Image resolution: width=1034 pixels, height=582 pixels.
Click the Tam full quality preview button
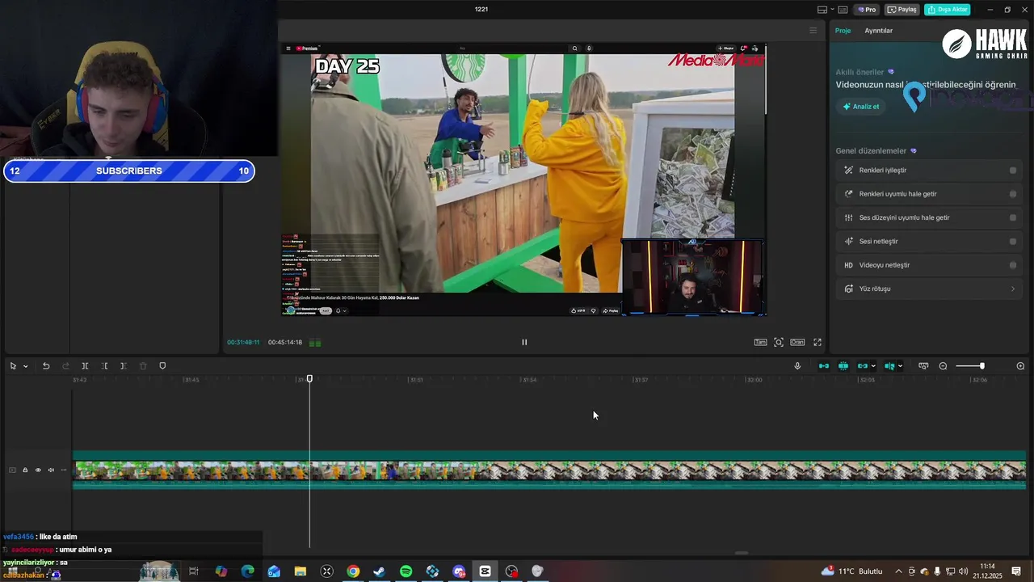pos(760,342)
